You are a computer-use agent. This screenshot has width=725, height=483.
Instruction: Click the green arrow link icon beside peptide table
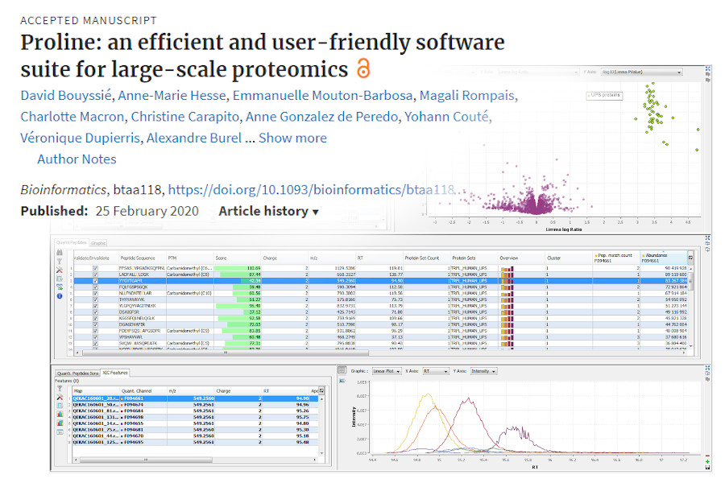(60, 287)
